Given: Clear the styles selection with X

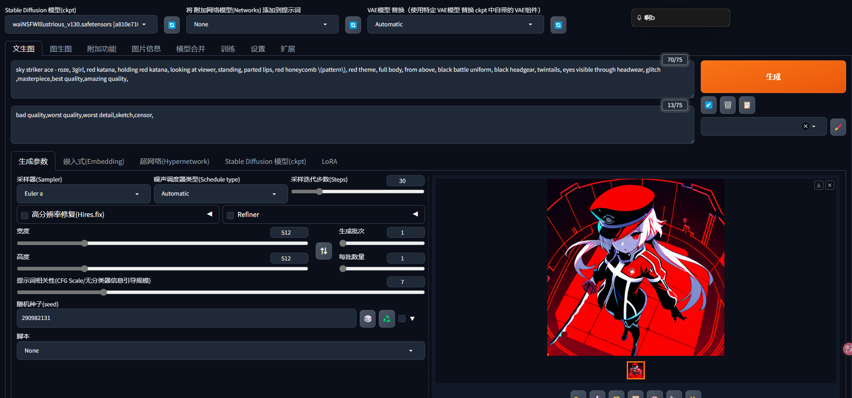Looking at the screenshot, I should 806,126.
